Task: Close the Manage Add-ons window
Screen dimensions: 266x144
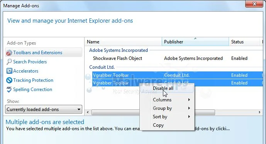Action: click(x=254, y=4)
